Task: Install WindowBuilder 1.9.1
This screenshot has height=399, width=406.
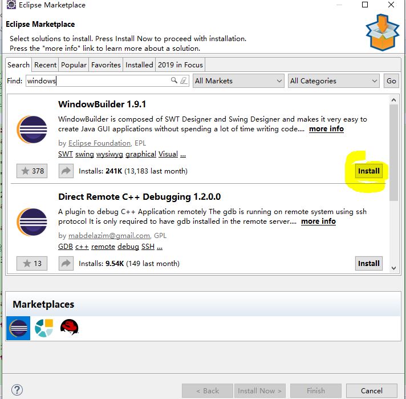Action: coord(369,171)
